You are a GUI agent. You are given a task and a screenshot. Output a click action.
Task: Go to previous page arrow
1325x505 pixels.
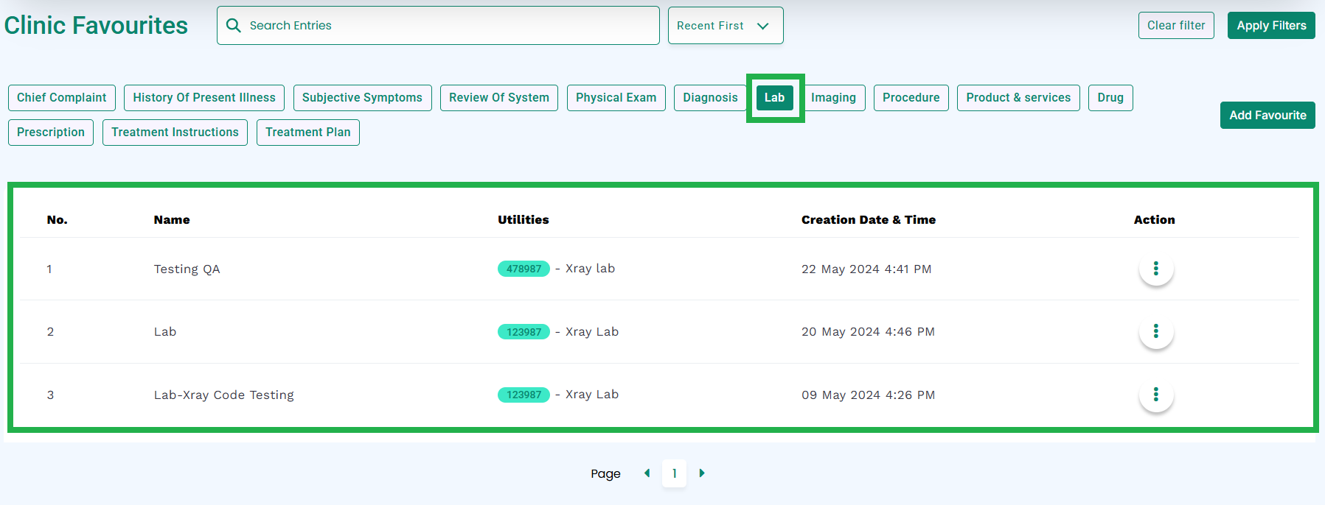tap(647, 473)
